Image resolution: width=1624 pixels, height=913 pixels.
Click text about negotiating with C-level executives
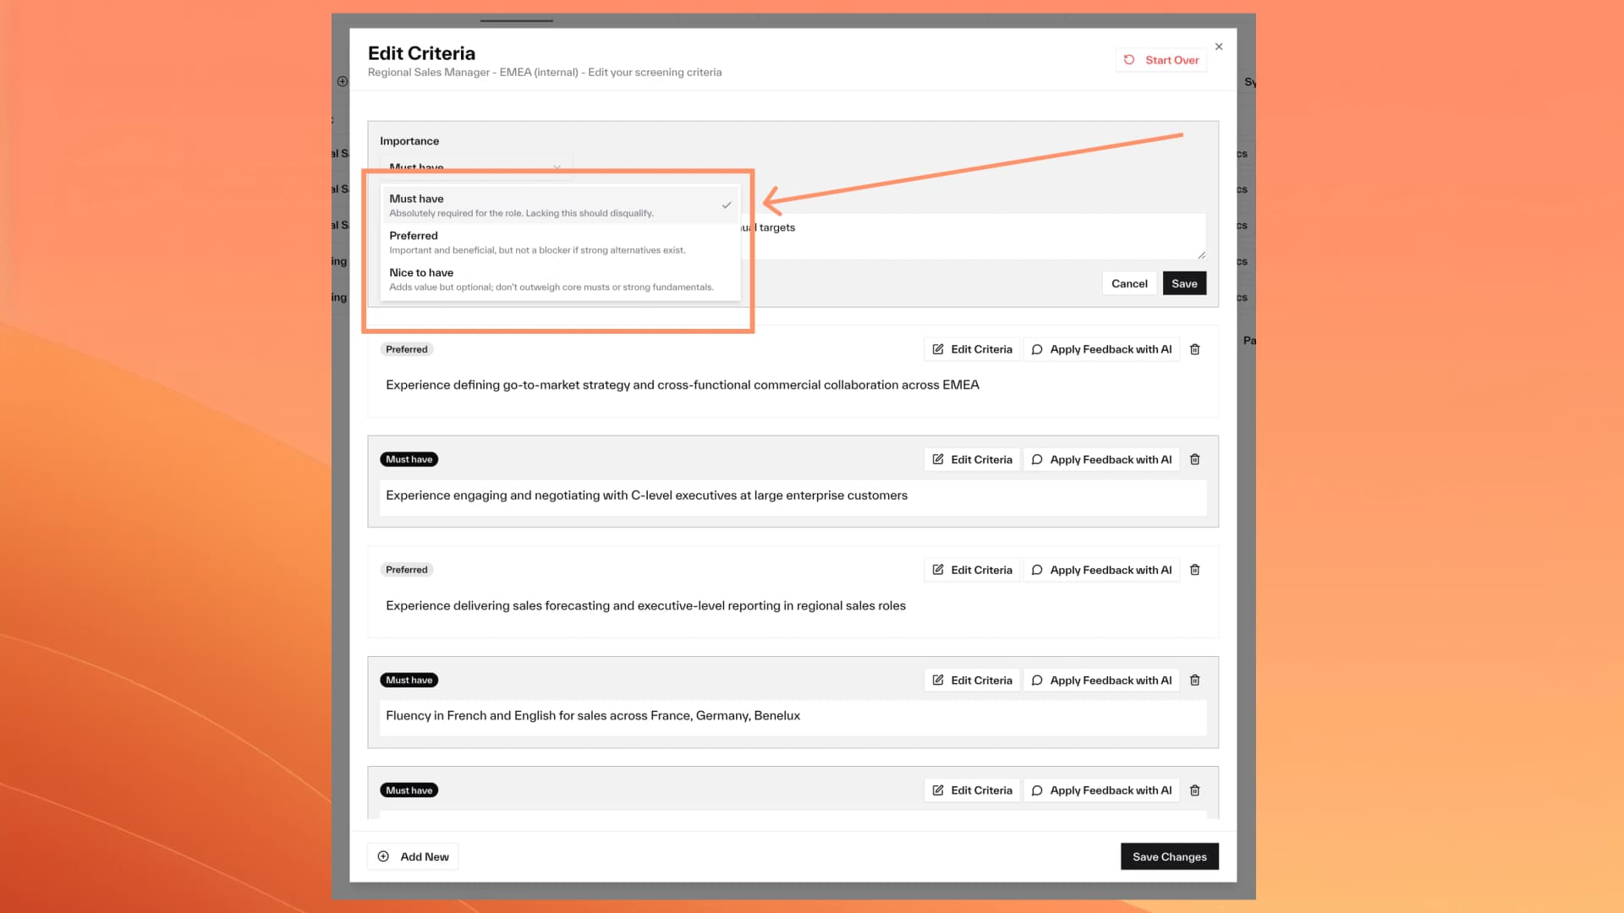tap(646, 495)
